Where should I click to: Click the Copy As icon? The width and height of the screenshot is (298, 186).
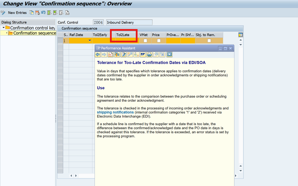tap(32, 13)
